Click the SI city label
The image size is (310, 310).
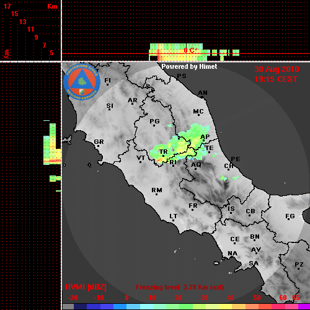[110, 106]
